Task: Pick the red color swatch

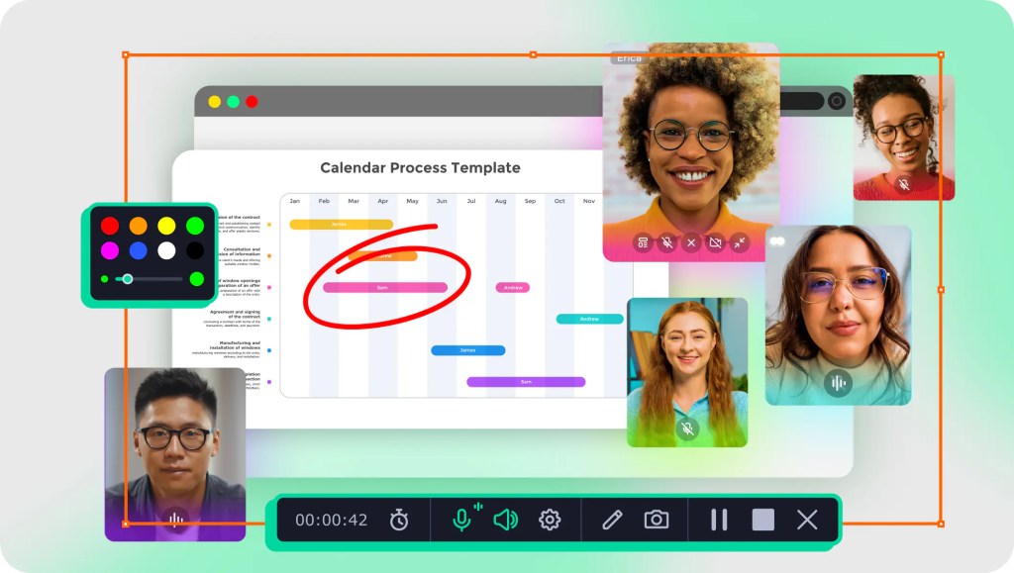Action: coord(110,226)
